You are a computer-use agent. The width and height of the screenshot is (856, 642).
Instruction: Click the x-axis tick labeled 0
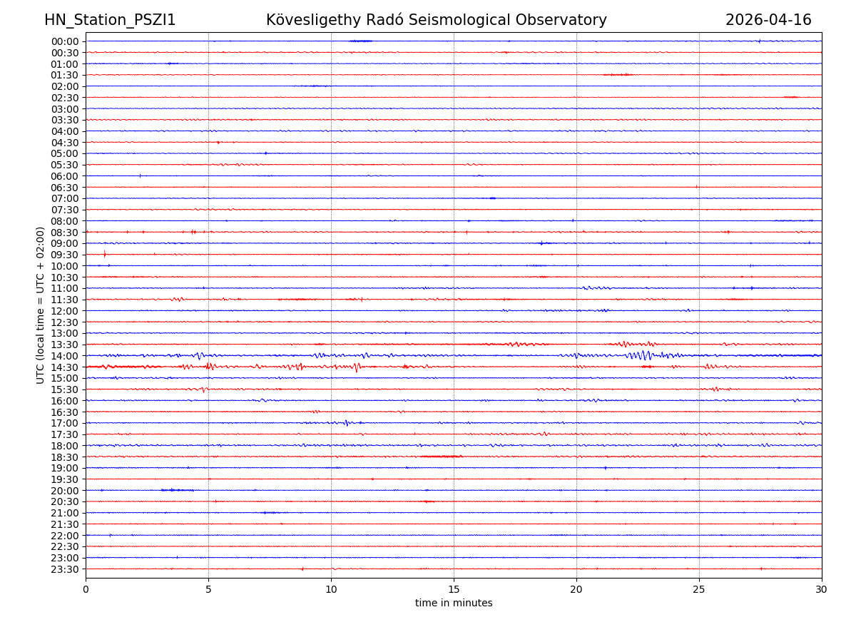[x=86, y=590]
